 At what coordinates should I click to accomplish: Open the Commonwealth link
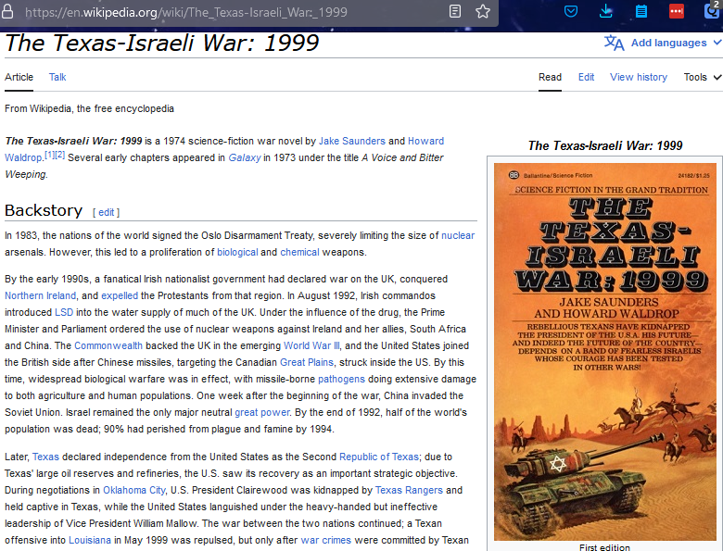[108, 345]
